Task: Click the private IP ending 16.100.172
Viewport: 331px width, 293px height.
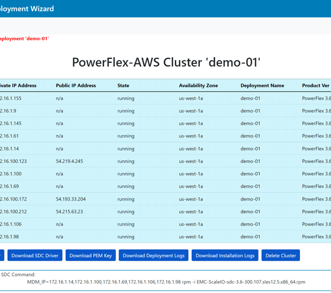Action: [x=14, y=199]
